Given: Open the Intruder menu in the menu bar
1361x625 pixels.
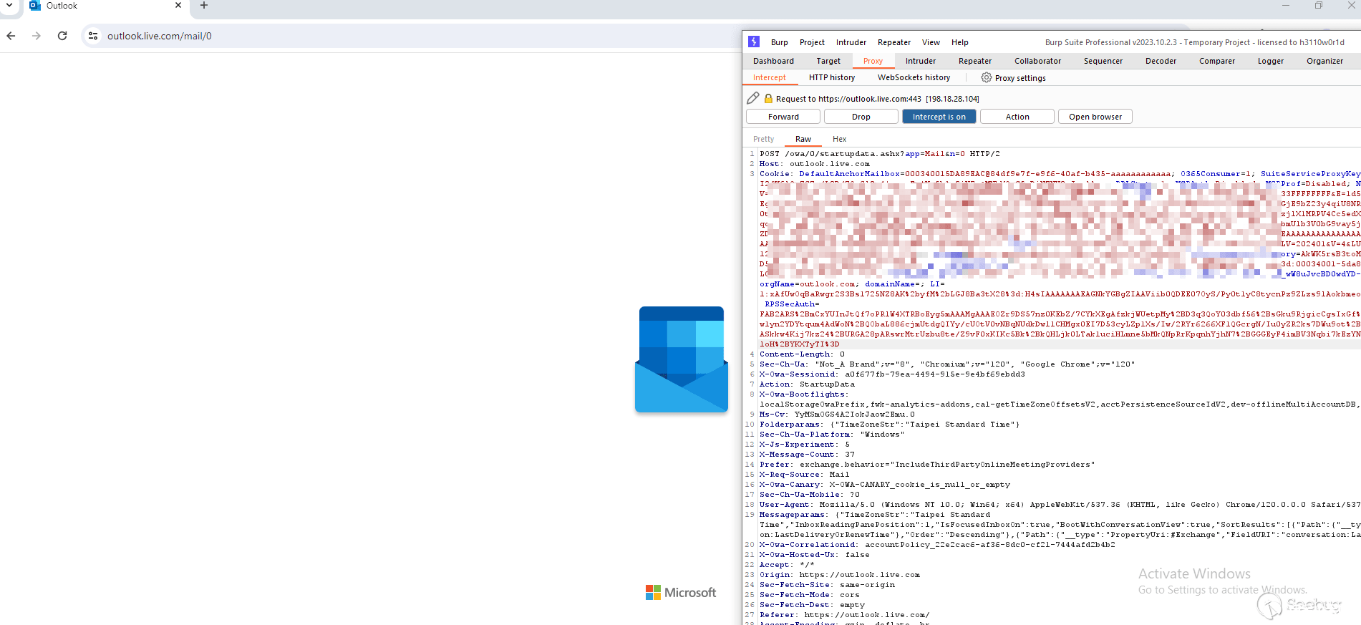Looking at the screenshot, I should click(851, 42).
